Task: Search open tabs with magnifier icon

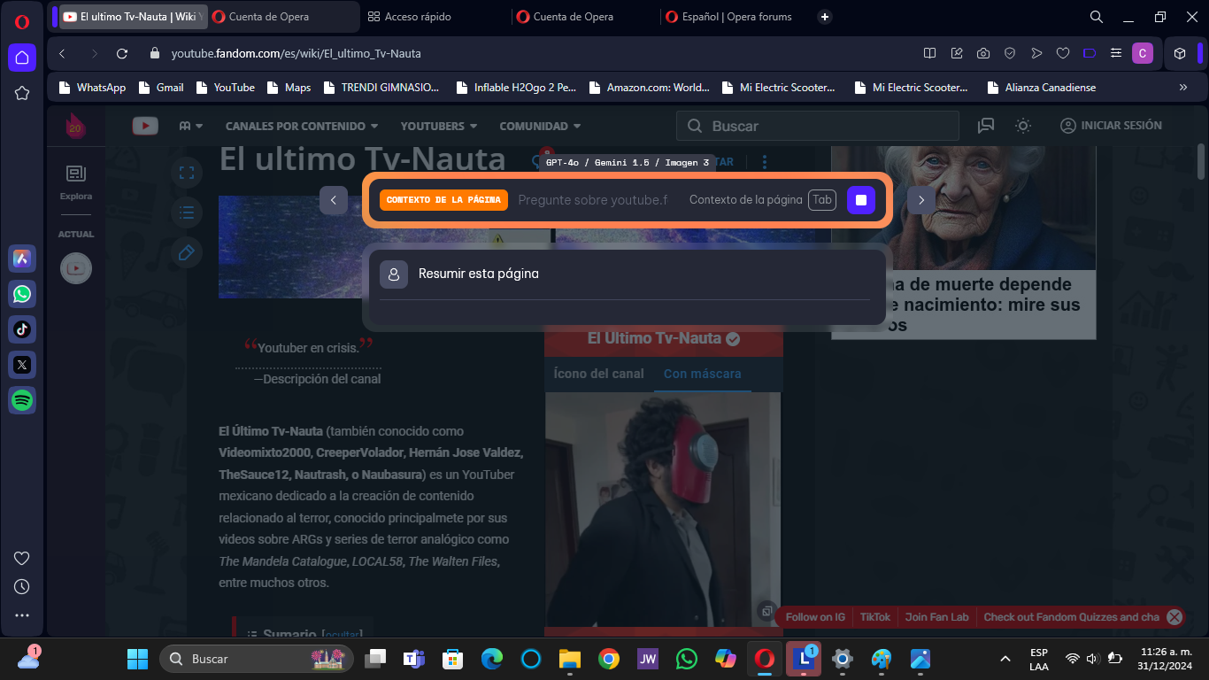Action: [1096, 17]
